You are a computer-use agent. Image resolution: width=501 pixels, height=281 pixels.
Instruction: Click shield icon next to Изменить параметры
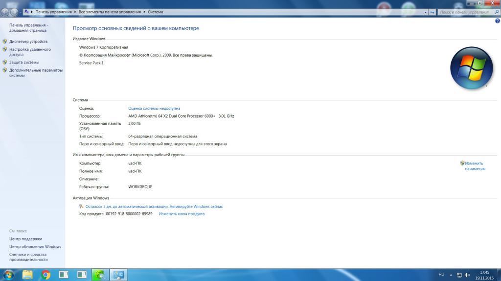(462, 163)
